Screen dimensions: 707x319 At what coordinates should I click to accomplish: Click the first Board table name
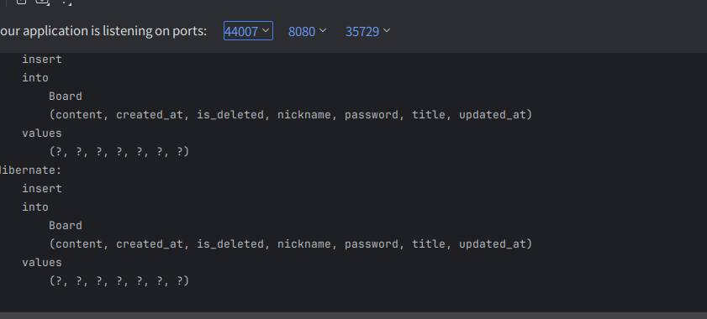[66, 96]
